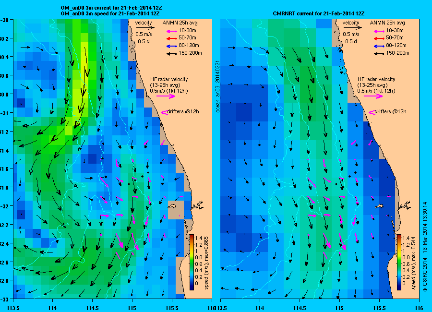Click '0.5m/s (1kt 12h)' text in left map

click(169, 91)
